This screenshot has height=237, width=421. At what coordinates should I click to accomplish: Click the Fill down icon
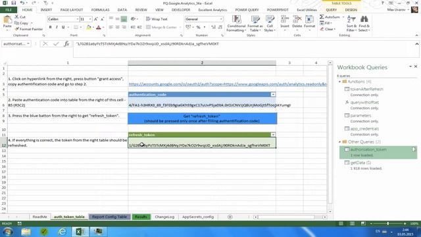click(x=322, y=23)
